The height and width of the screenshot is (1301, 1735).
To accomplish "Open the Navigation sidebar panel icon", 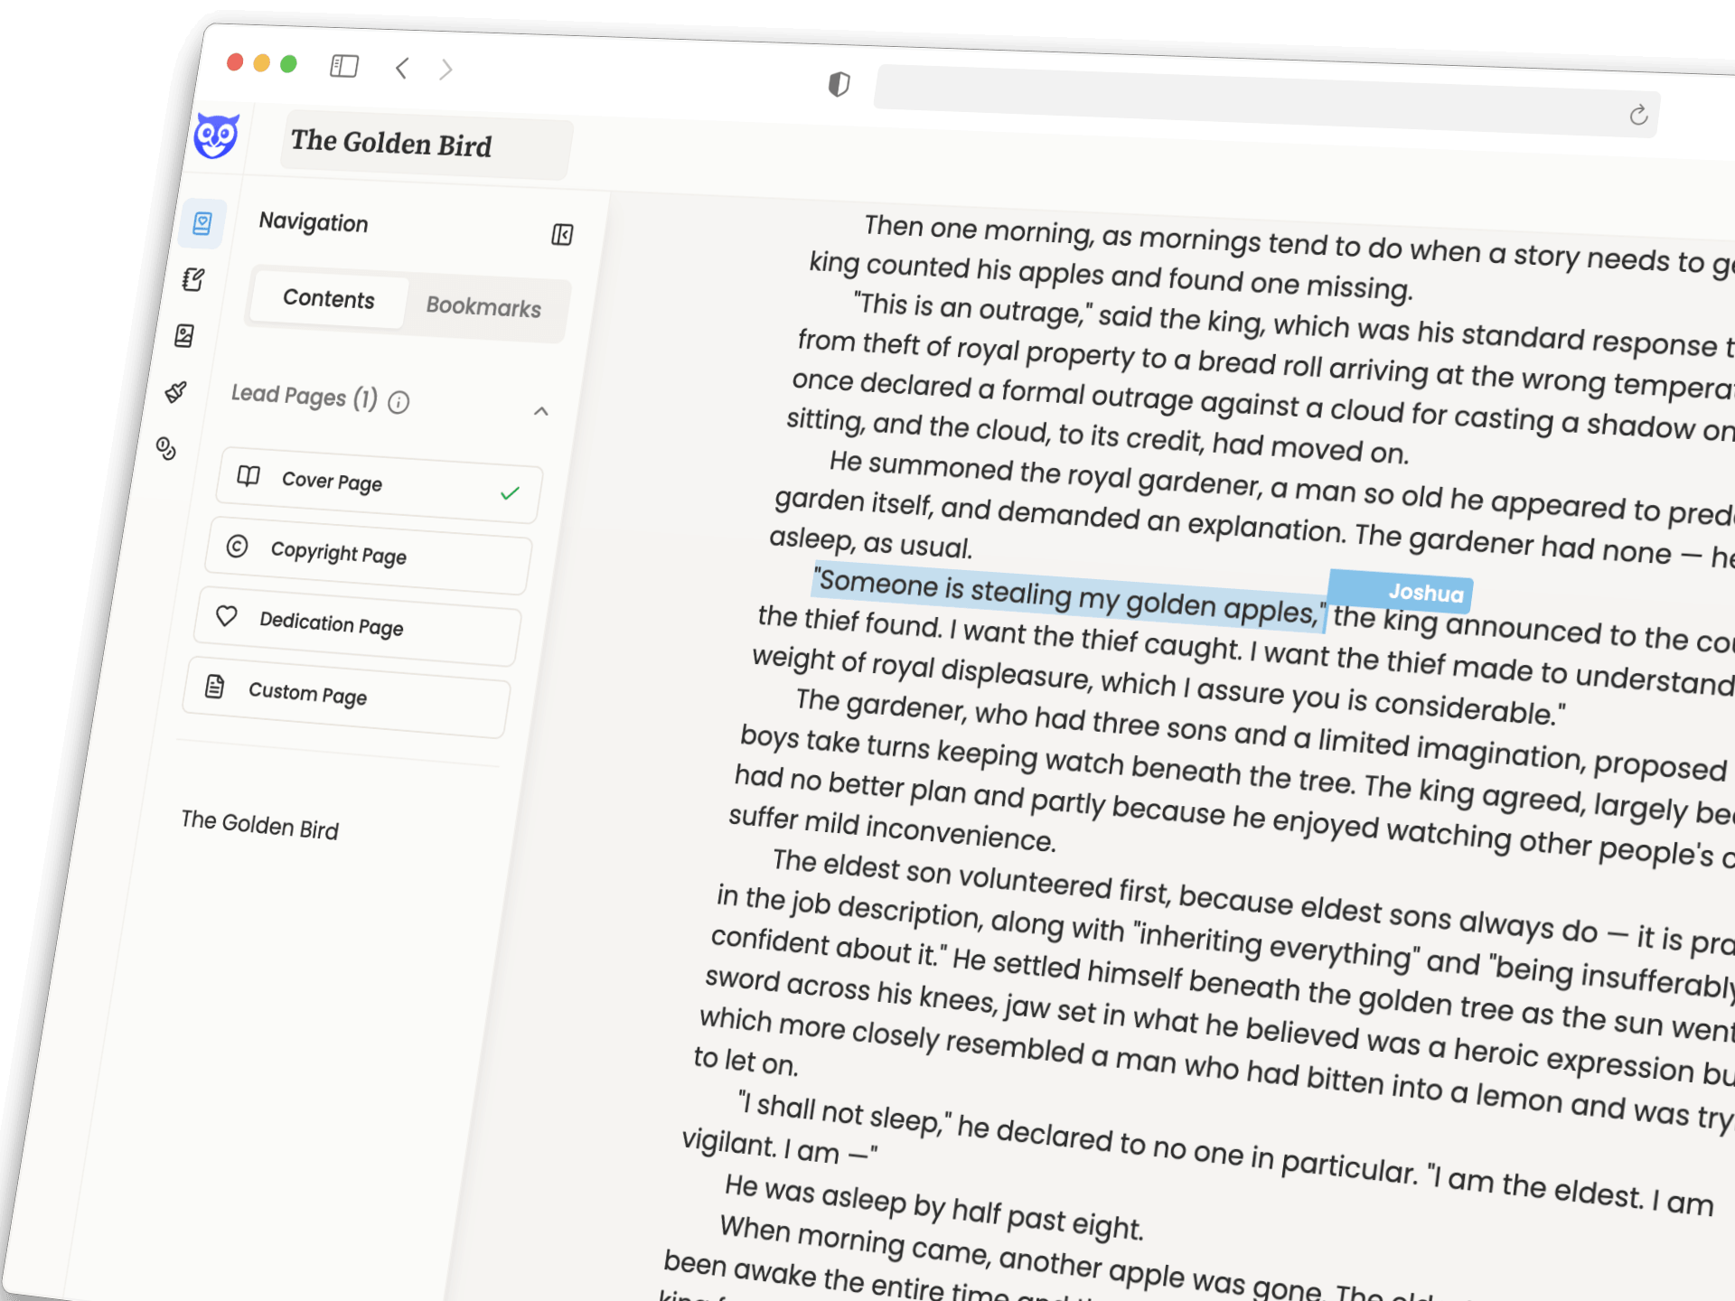I will [202, 223].
